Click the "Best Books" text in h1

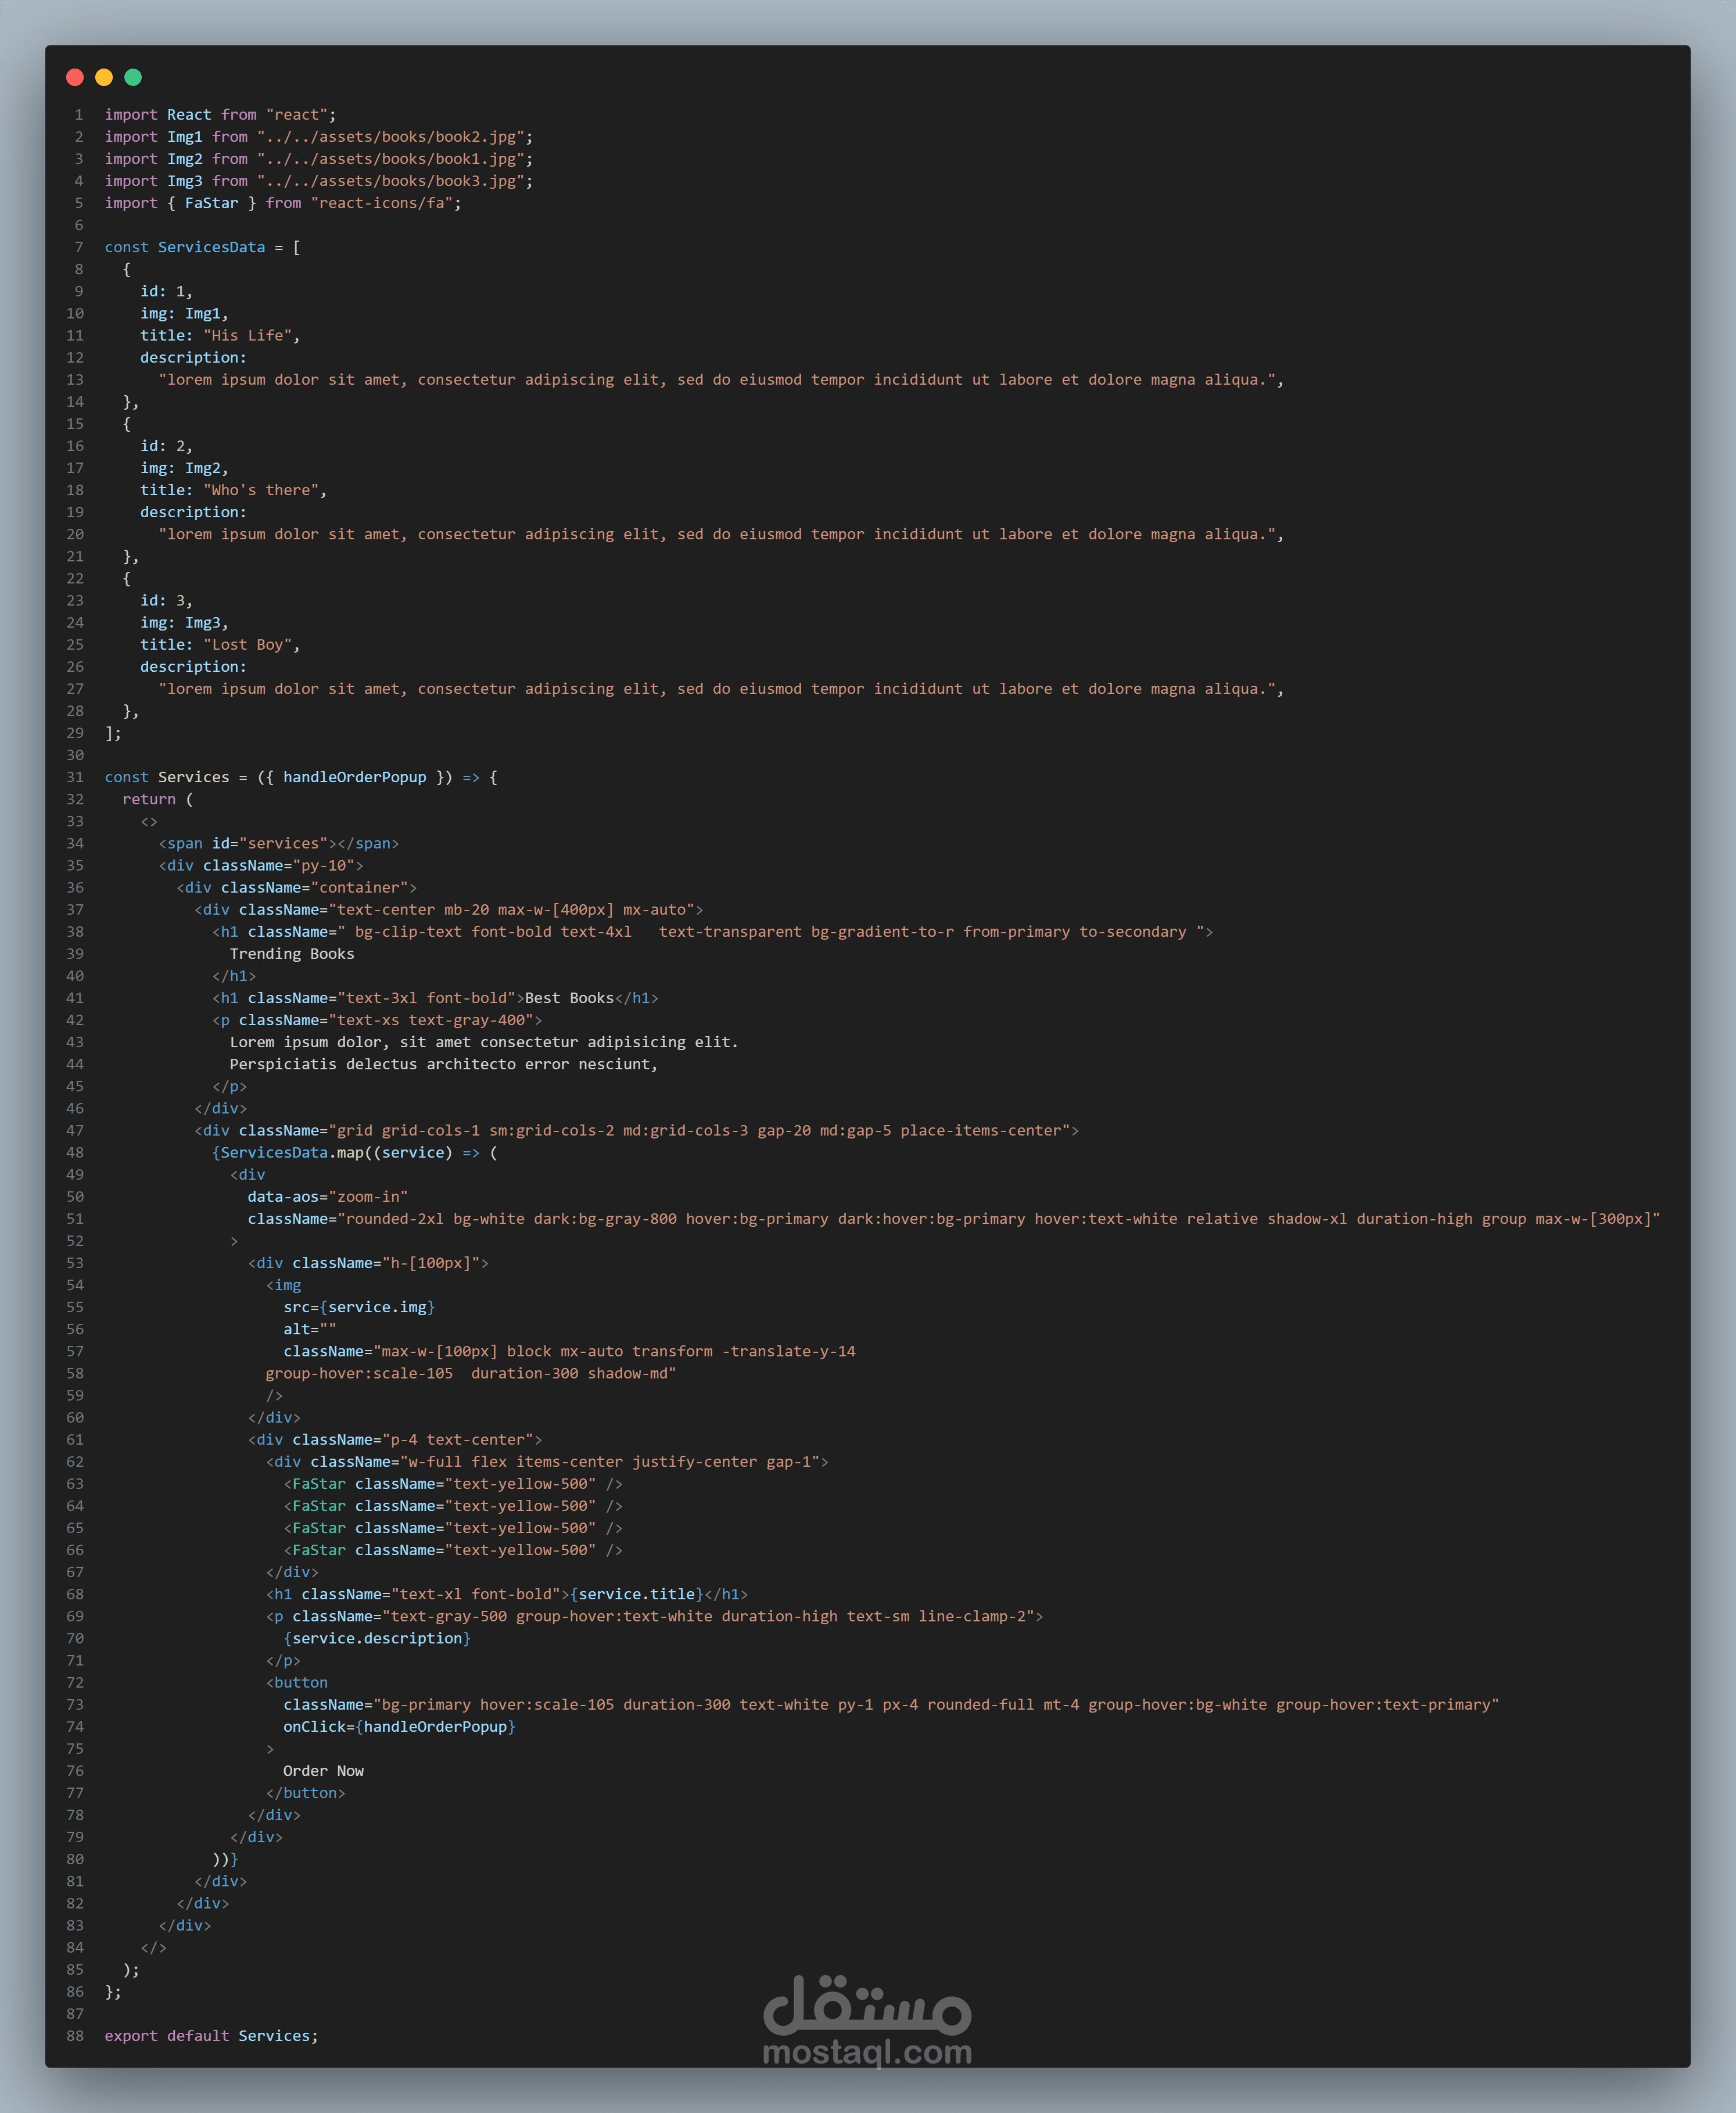click(x=569, y=998)
